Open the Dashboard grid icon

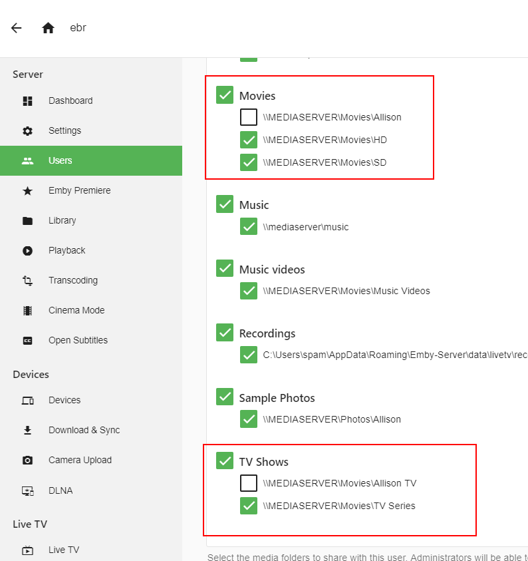pyautogui.click(x=27, y=101)
